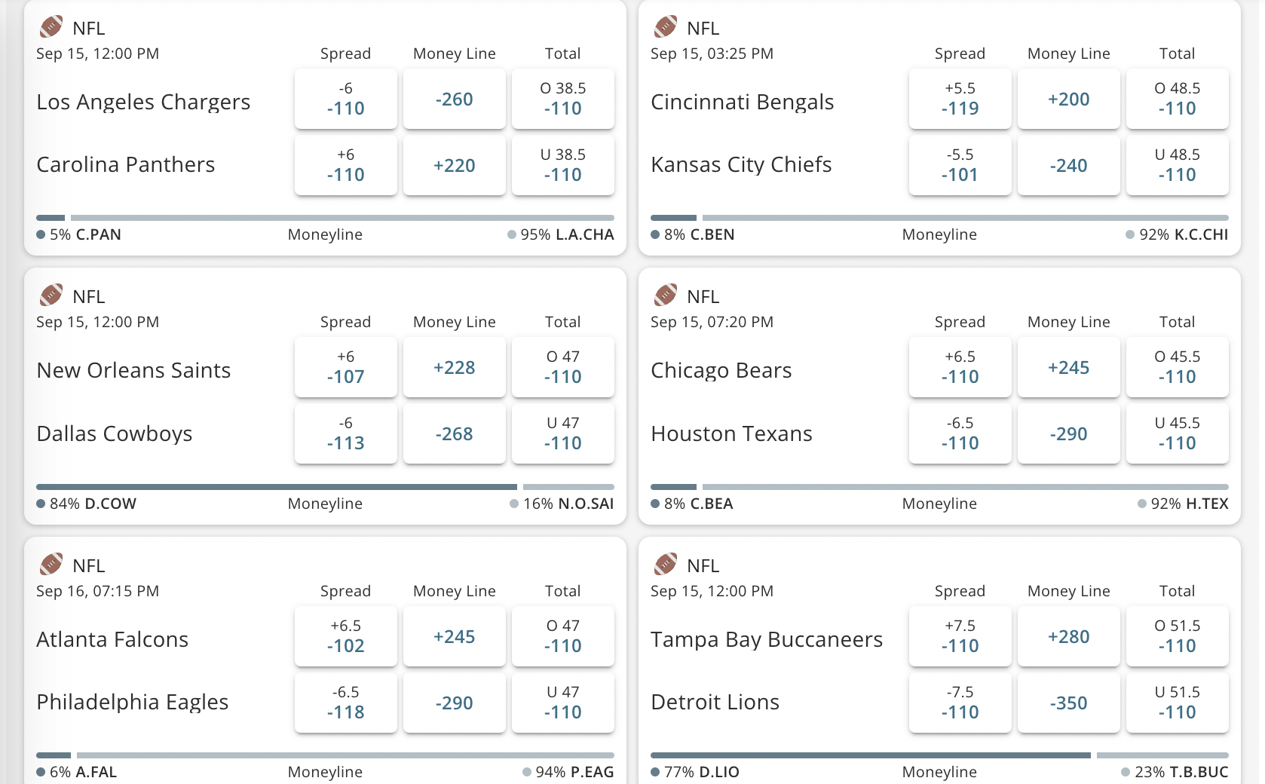
Task: Click the NFL football icon on Saints game
Action: [51, 296]
